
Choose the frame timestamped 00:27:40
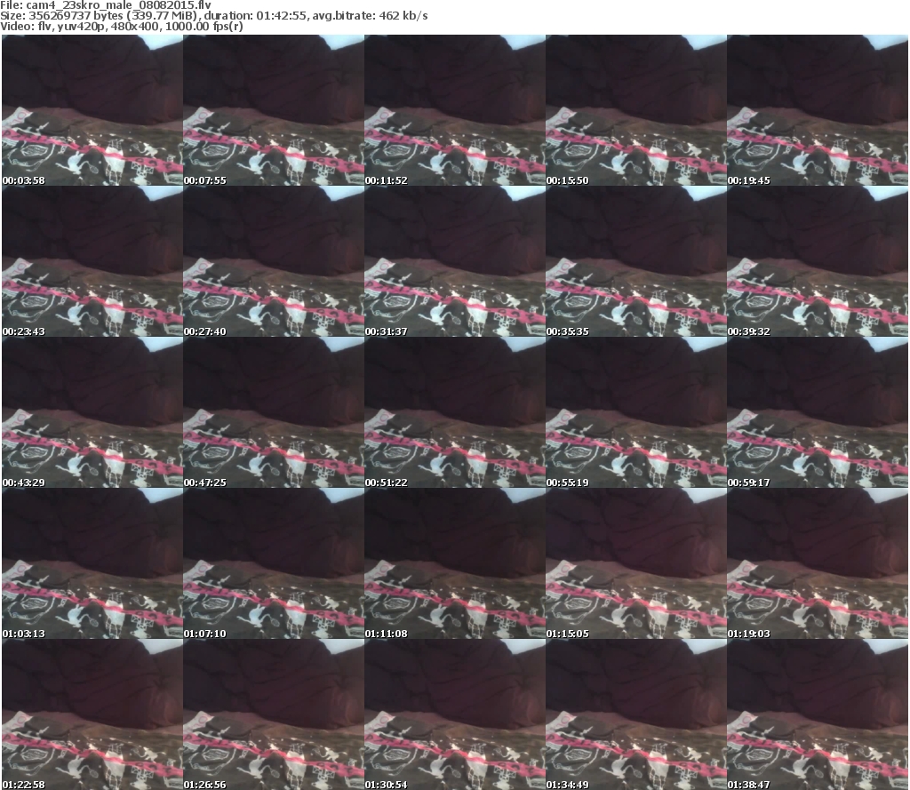(274, 261)
